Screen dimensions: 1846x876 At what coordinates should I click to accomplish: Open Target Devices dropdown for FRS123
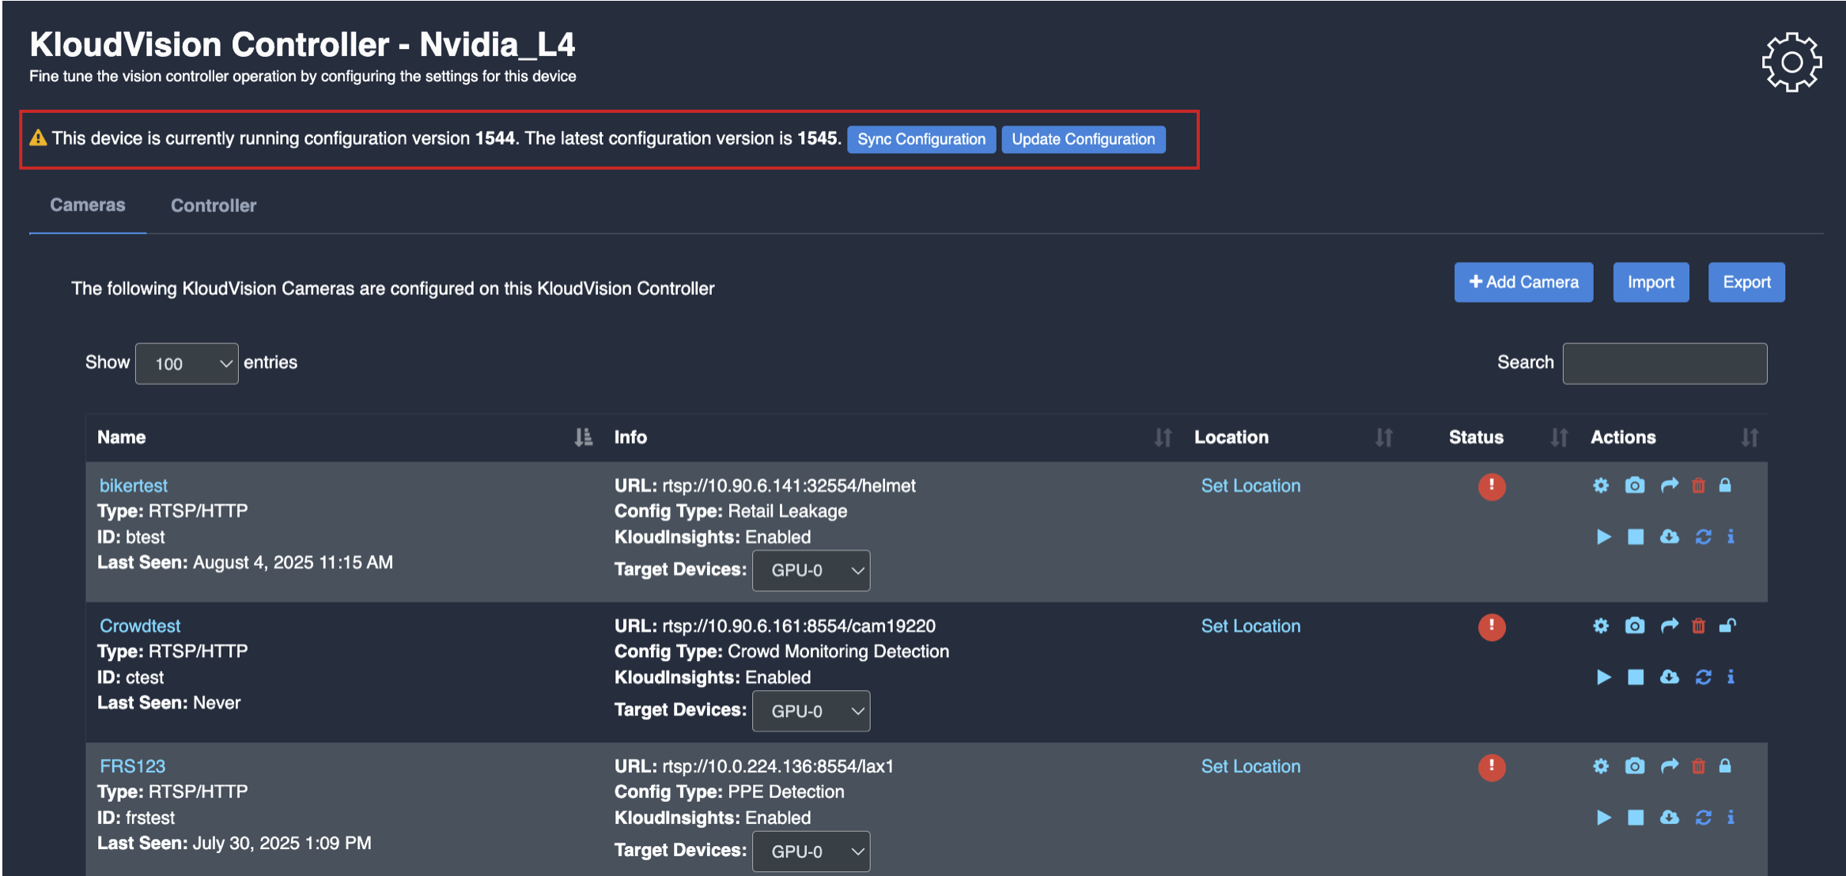pos(811,851)
